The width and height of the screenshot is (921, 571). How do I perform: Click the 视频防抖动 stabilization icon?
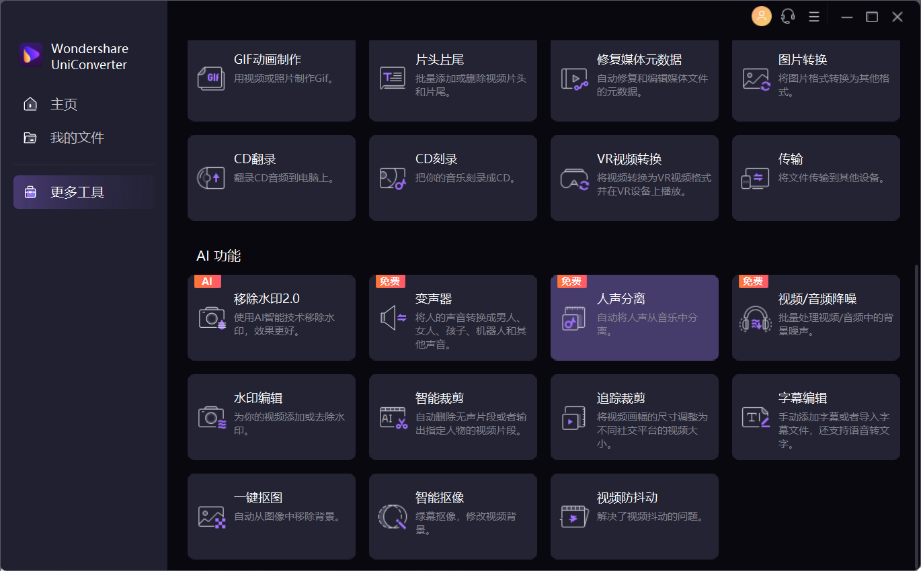click(575, 516)
